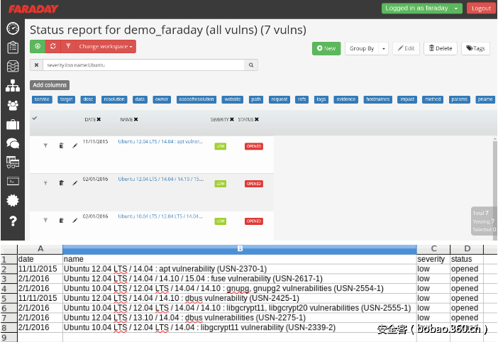Screen dimensions: 498x342
Task: Edit the Ubuntu 10.04 LTS row via pencil icon
Action: pos(75,221)
